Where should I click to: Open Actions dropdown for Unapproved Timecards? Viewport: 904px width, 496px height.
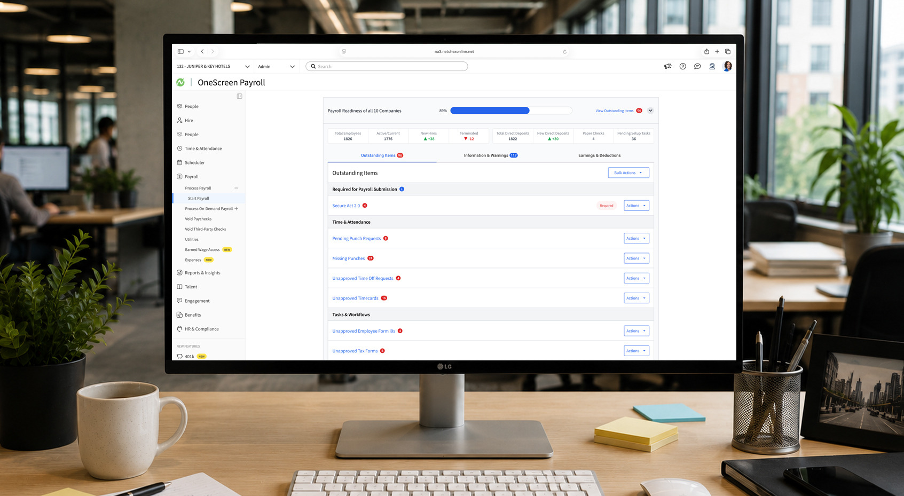636,298
